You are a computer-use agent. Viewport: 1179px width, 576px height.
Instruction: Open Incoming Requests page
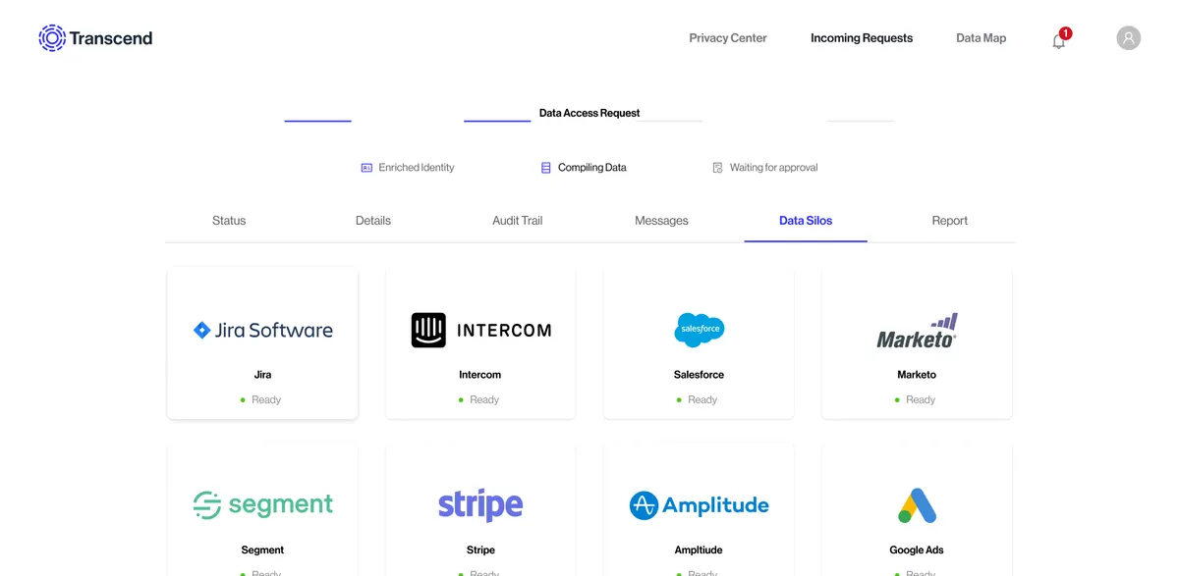click(x=862, y=38)
